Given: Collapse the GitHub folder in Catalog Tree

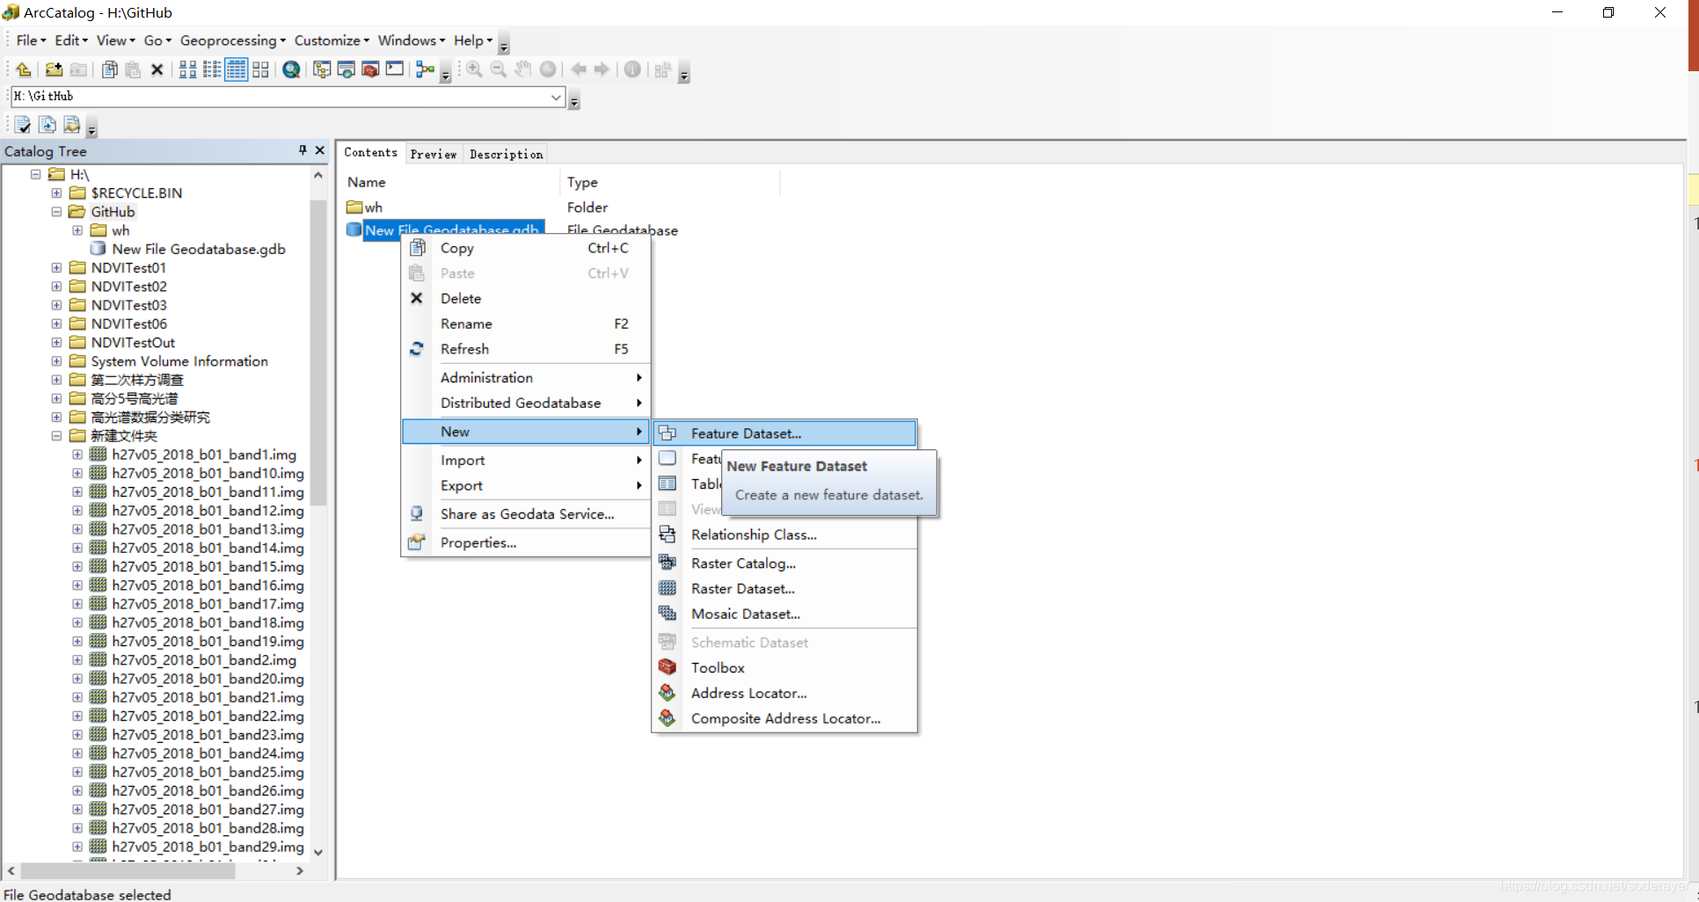Looking at the screenshot, I should point(56,212).
